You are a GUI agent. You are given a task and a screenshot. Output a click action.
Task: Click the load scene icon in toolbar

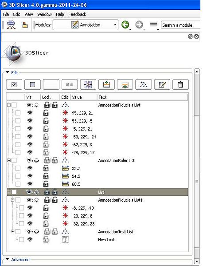coord(11,25)
